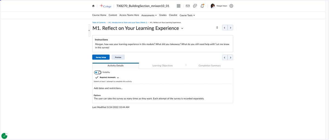The width and height of the screenshot is (329, 140).
Task: Go to next topic using the top right arrow
Action: (x=231, y=28)
